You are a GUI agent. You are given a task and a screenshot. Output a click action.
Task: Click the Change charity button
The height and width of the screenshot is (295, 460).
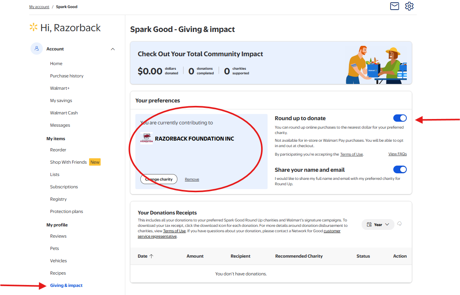click(x=159, y=179)
